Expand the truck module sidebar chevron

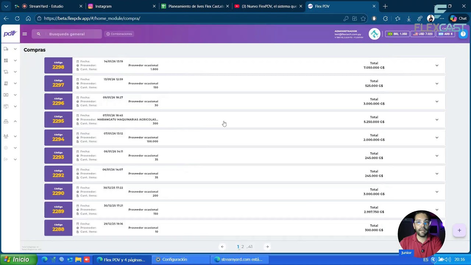coord(15,49)
